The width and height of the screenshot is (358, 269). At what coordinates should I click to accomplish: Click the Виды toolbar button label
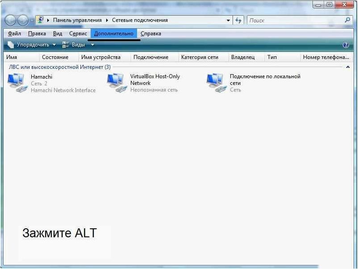tap(78, 45)
